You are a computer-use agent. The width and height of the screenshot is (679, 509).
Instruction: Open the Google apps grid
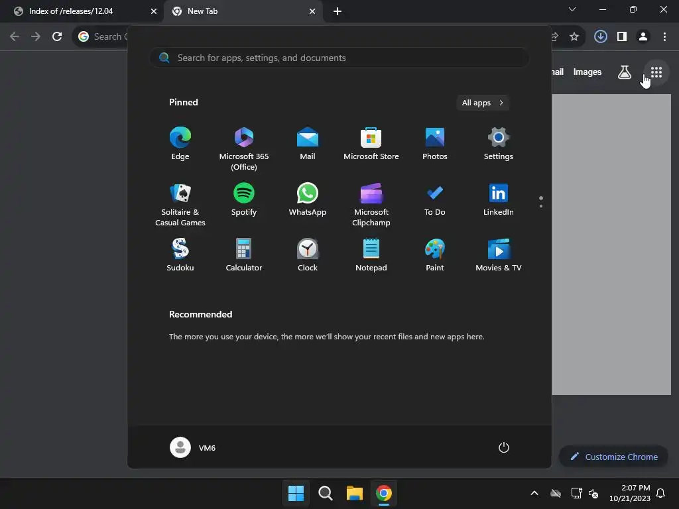coord(656,72)
